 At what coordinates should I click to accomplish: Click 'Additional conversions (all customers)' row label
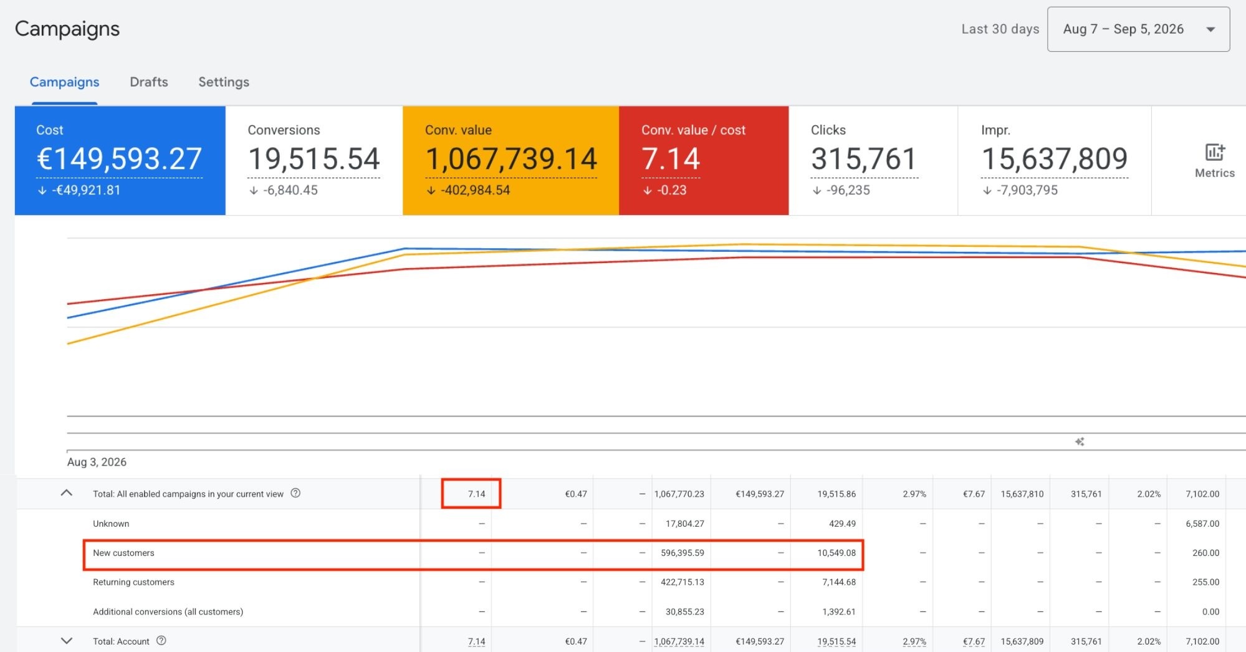[168, 611]
